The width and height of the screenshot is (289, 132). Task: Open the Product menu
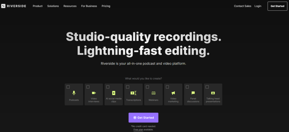(x=38, y=6)
